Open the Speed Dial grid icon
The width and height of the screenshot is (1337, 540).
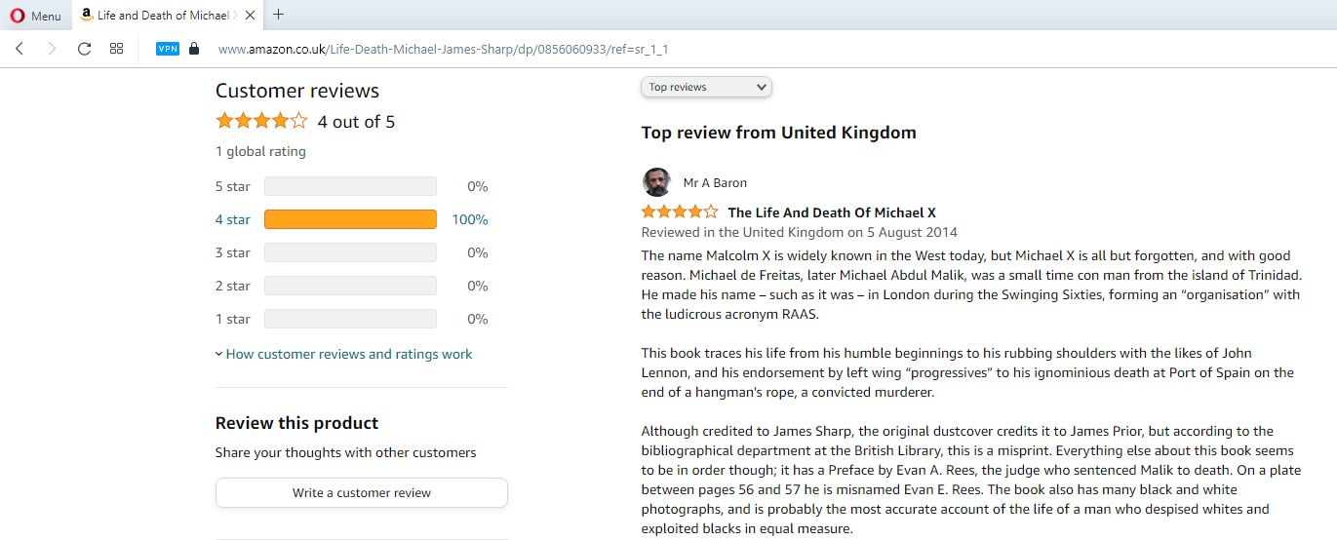click(x=117, y=49)
